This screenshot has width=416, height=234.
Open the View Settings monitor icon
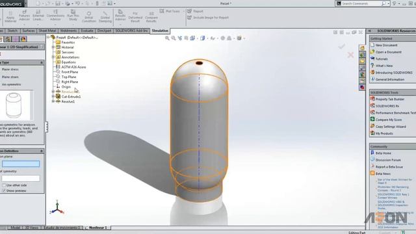coord(239,38)
